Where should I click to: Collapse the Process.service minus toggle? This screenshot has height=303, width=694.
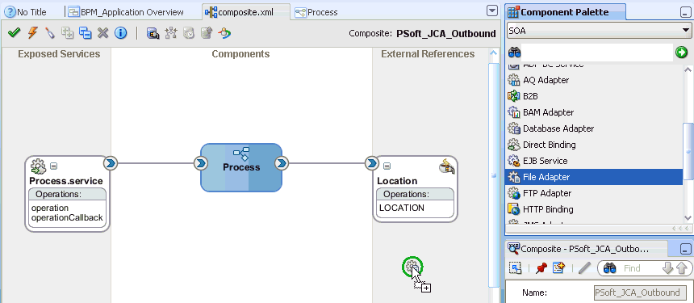53,166
